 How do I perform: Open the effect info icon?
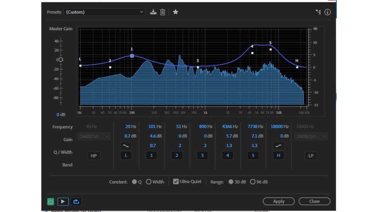[328, 12]
